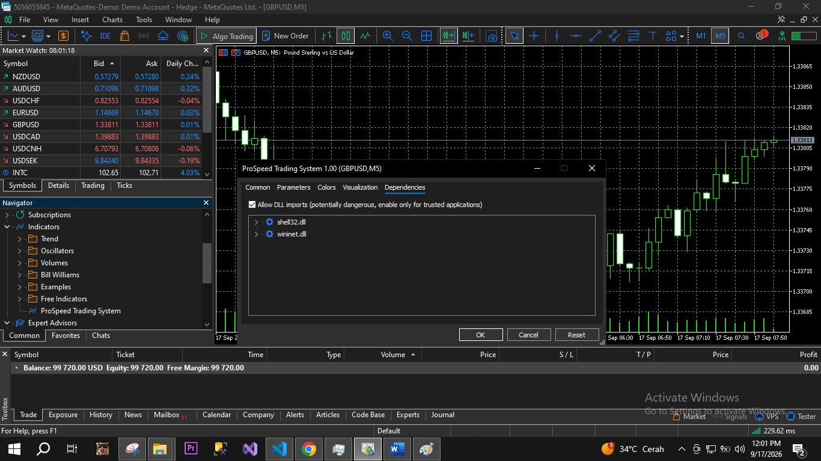821x461 pixels.
Task: Open Google Chrome from the taskbar
Action: (x=308, y=449)
